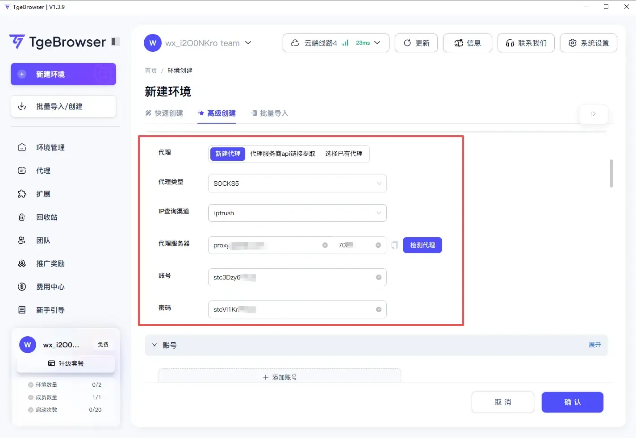Select 代理服务商api链接提取 option

coord(283,154)
